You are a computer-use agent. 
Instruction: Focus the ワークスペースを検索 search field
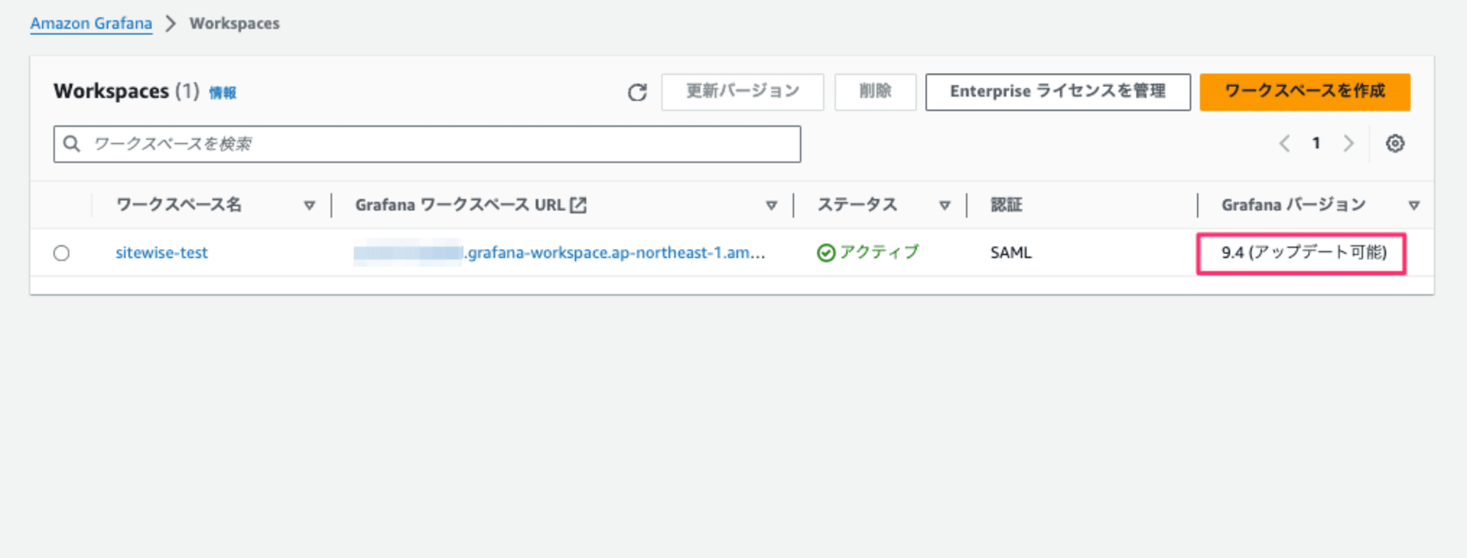pyautogui.click(x=427, y=144)
